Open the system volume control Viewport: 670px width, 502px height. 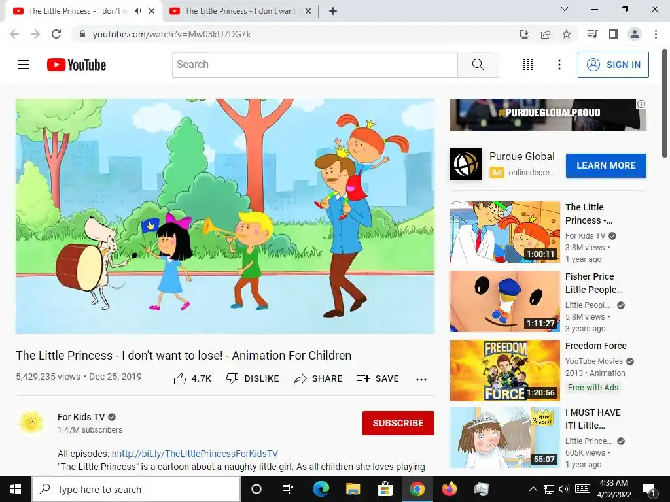click(563, 489)
